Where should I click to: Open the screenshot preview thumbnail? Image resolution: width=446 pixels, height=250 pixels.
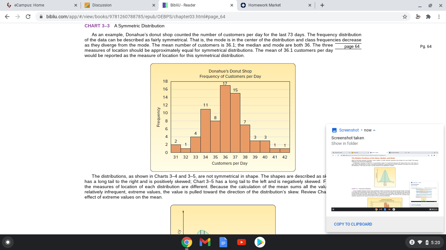(x=385, y=181)
